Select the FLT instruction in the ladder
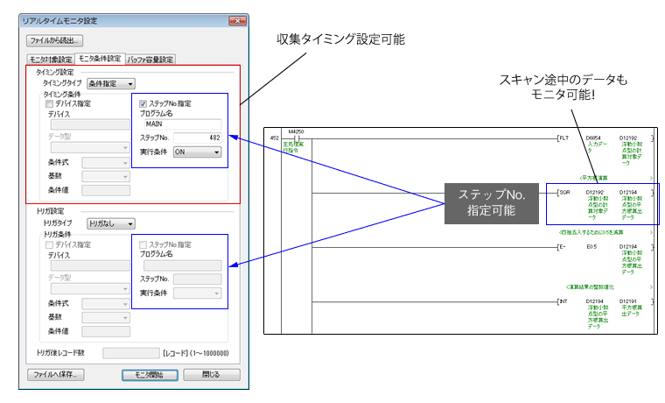Viewport: 665px width, 403px height. [566, 138]
